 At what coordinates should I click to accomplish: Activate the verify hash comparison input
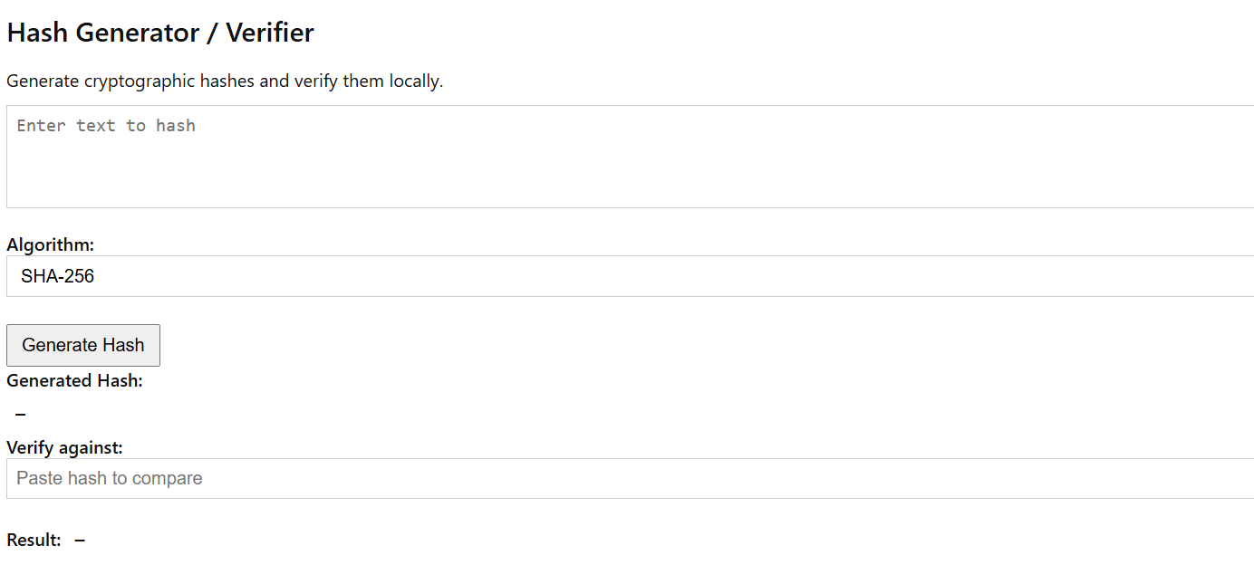point(453,478)
